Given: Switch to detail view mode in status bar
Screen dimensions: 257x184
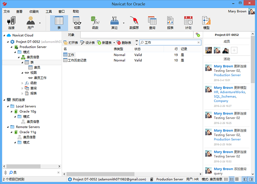Looking at the screenshot, I should (232, 179).
